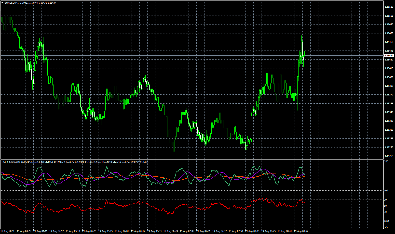This screenshot has height=234, width=395.
Task: Click the 19 Aug 08:09 time label
Action: (x=252, y=231)
